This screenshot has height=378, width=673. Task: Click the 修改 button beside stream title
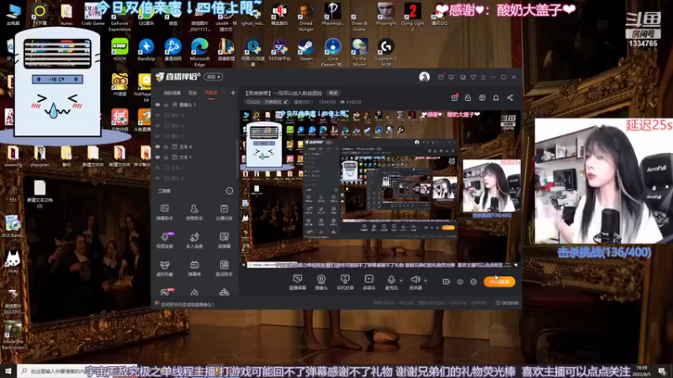[x=333, y=92]
